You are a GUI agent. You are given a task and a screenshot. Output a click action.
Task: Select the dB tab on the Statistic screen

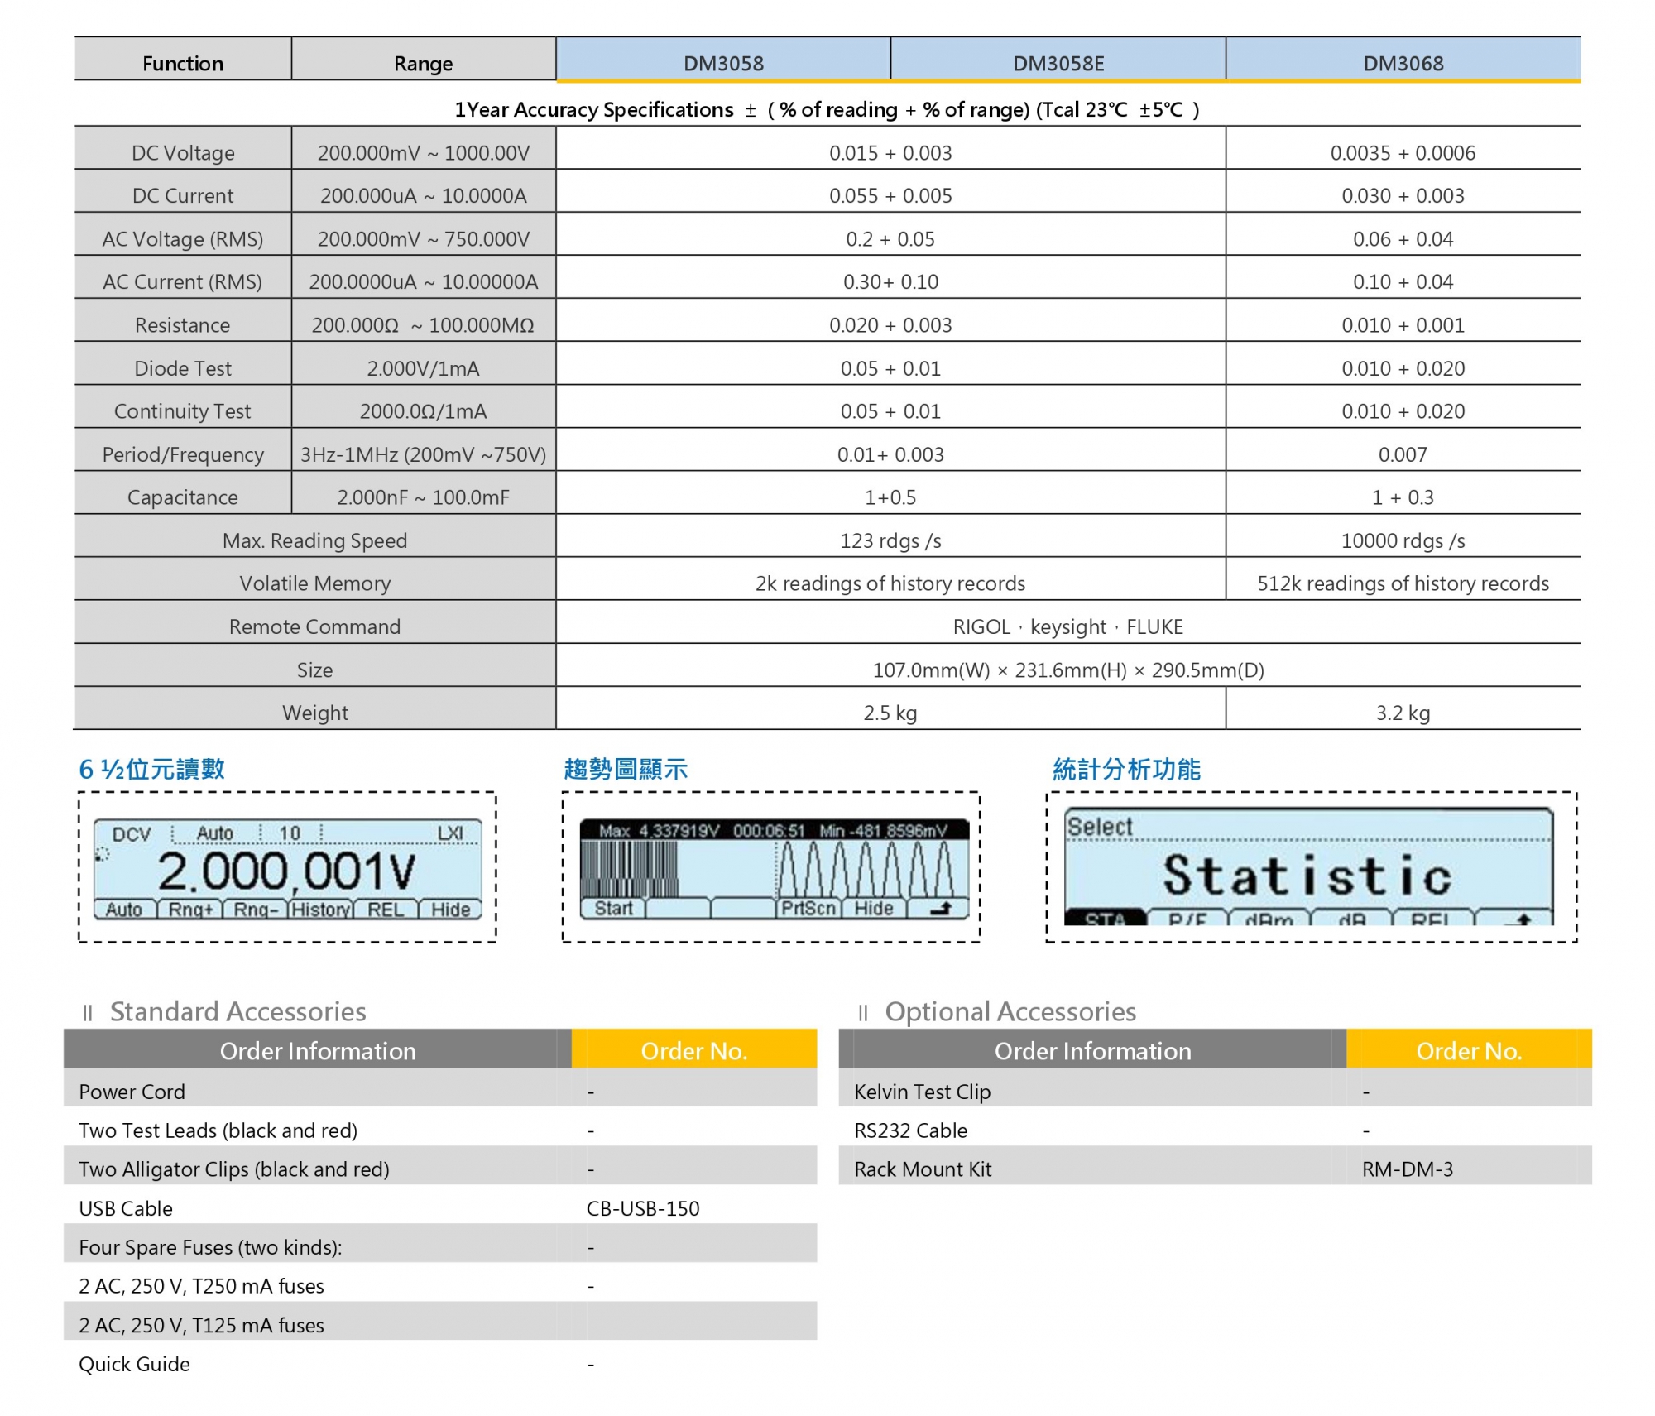pos(1351,918)
